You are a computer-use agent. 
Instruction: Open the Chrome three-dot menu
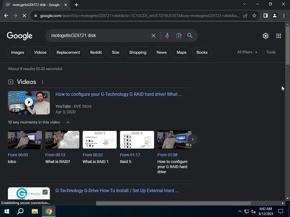[x=284, y=16]
